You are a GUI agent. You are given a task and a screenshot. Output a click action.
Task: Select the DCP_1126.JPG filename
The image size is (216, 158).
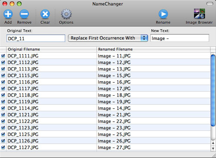point(23,141)
